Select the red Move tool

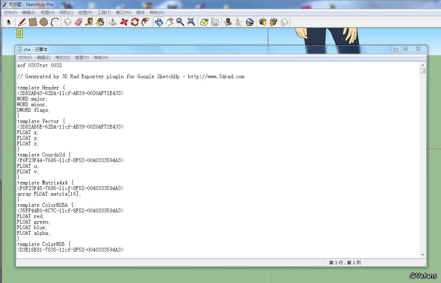coord(124,22)
